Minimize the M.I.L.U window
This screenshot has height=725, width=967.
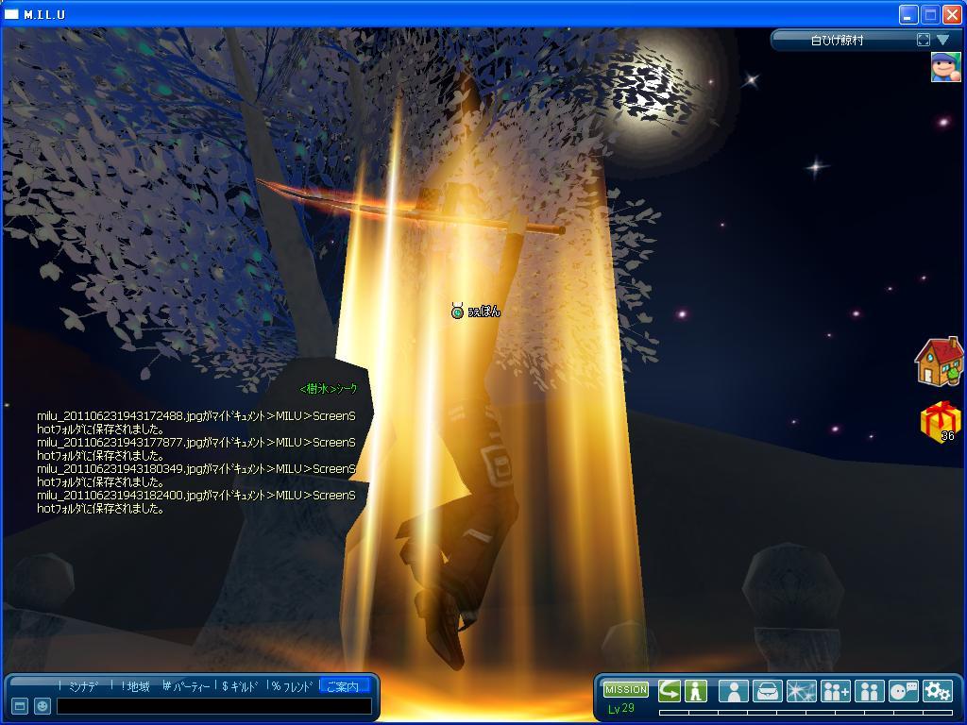point(908,14)
